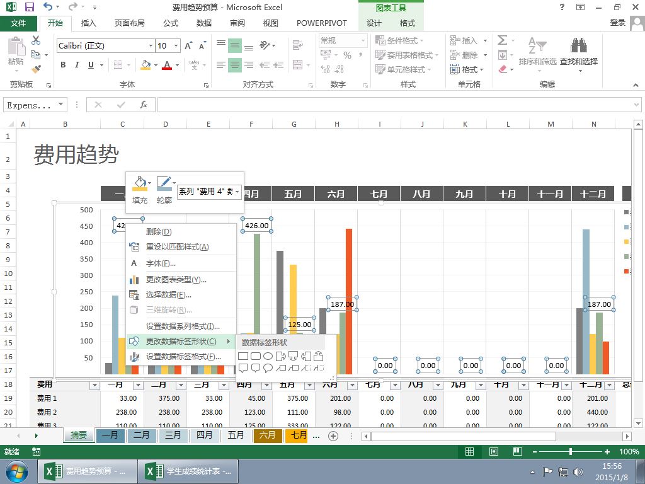This screenshot has width=645, height=484.
Task: Click in the formula bar input
Action: coord(395,105)
